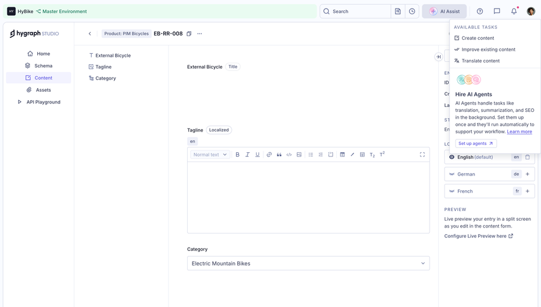Image resolution: width=541 pixels, height=307 pixels.
Task: Open the Normal text style dropdown
Action: pyautogui.click(x=210, y=155)
